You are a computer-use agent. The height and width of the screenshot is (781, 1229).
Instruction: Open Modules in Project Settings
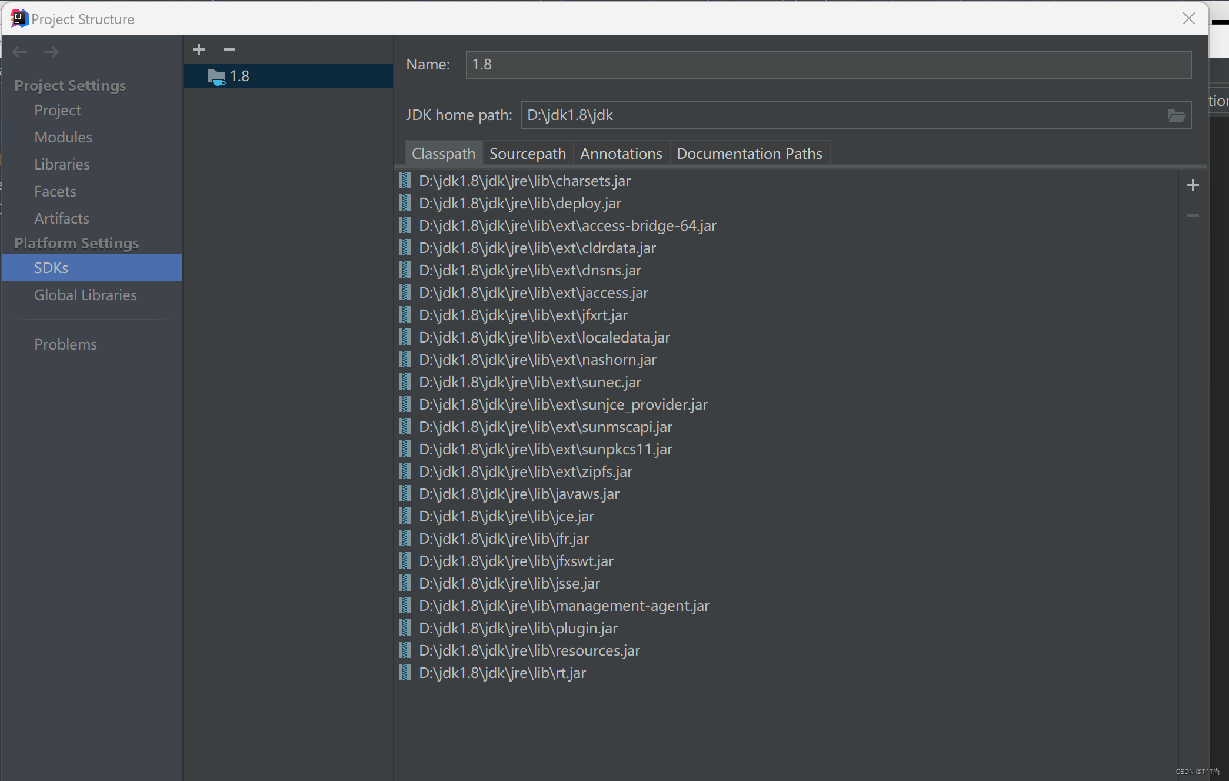pyautogui.click(x=63, y=137)
